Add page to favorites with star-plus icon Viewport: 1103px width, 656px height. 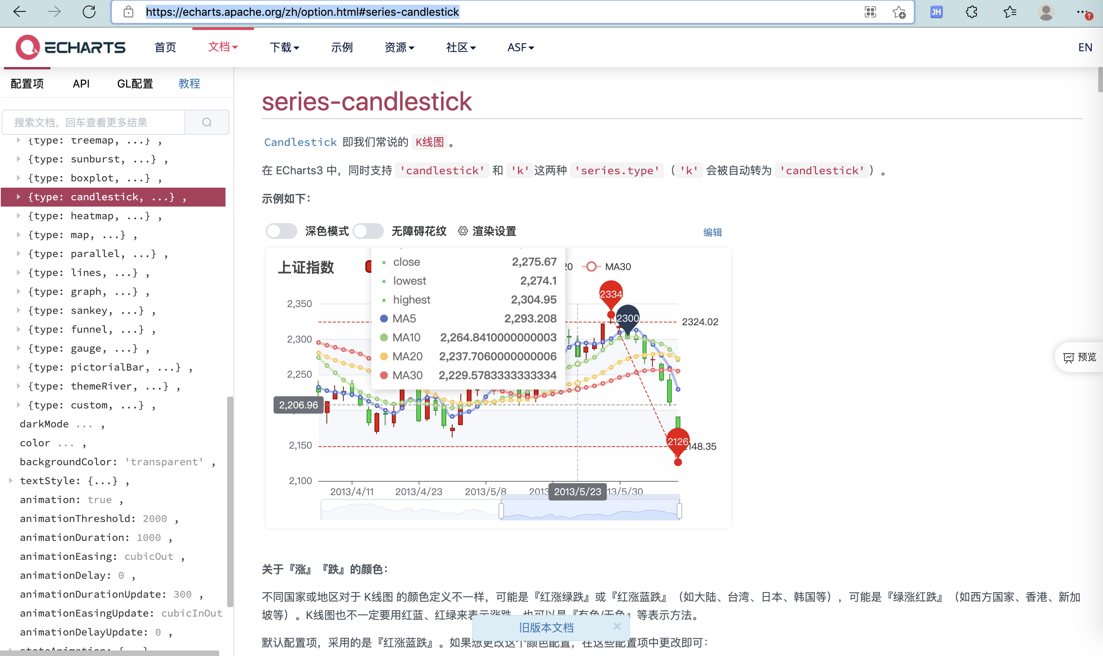(x=899, y=12)
